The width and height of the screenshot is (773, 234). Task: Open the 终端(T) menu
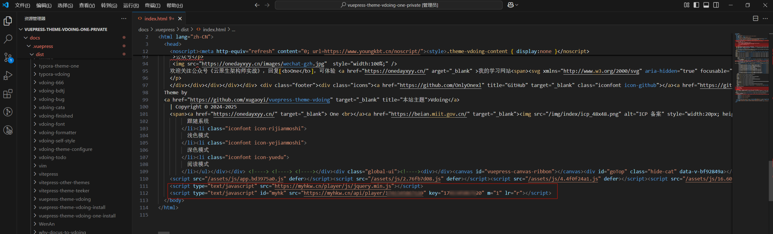pos(153,5)
